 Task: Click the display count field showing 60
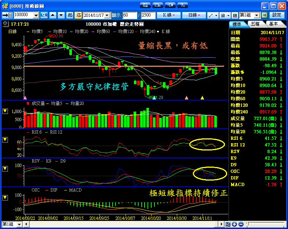click(130, 15)
